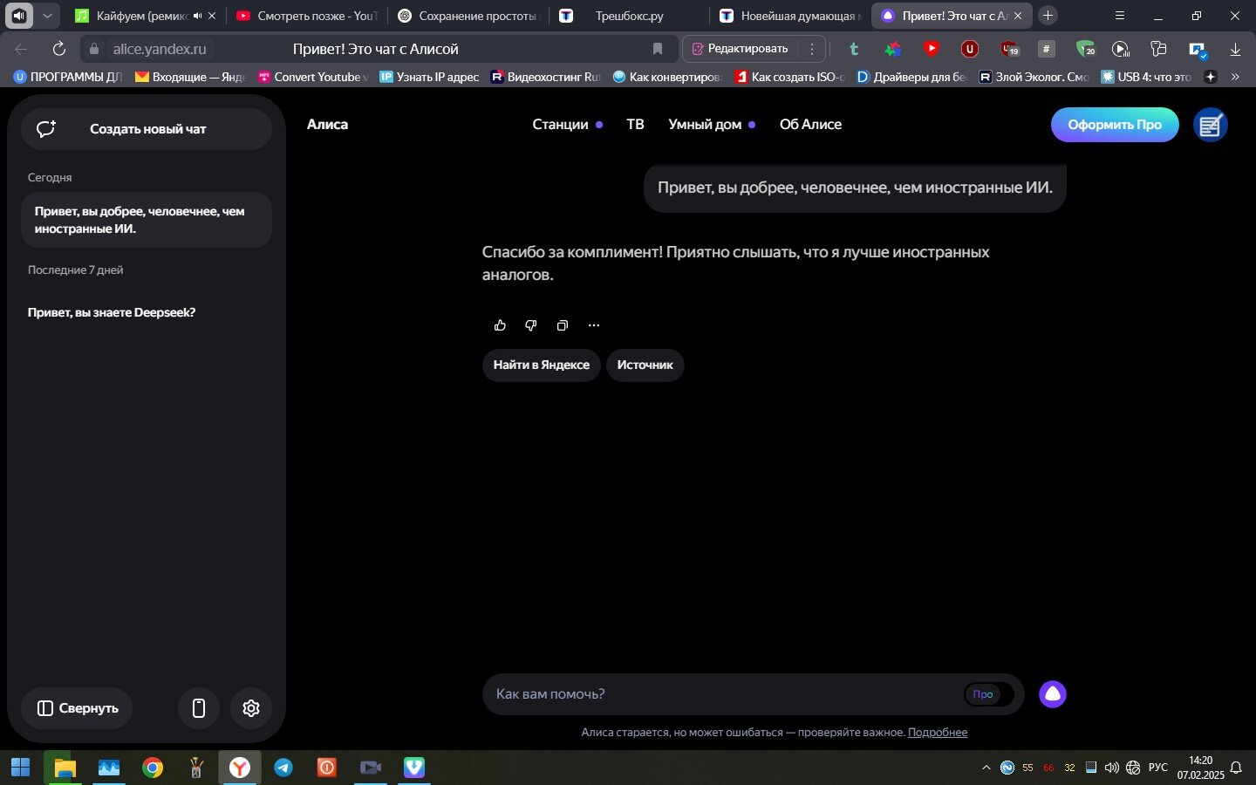This screenshot has height=785, width=1256.
Task: Click the thumbs down icon under the reply
Action: pyautogui.click(x=531, y=325)
